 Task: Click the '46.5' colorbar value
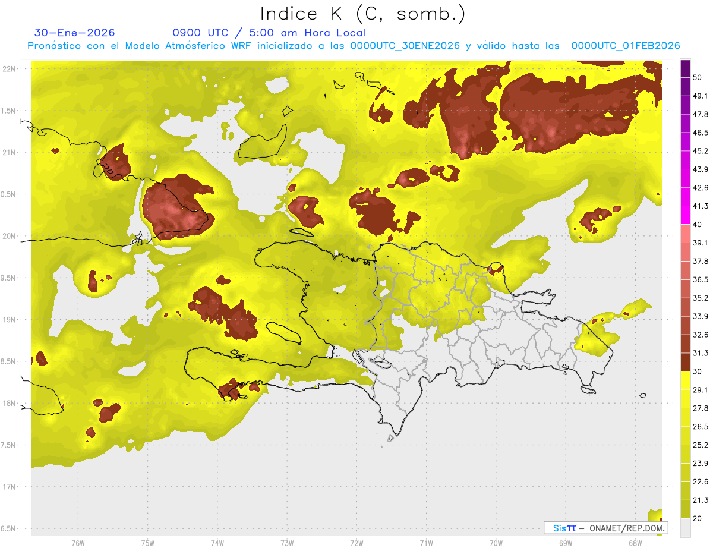click(701, 133)
